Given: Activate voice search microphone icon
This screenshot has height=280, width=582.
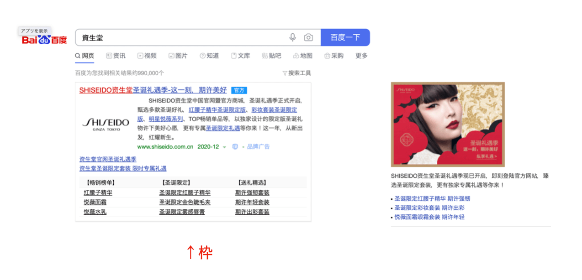Looking at the screenshot, I should [293, 37].
